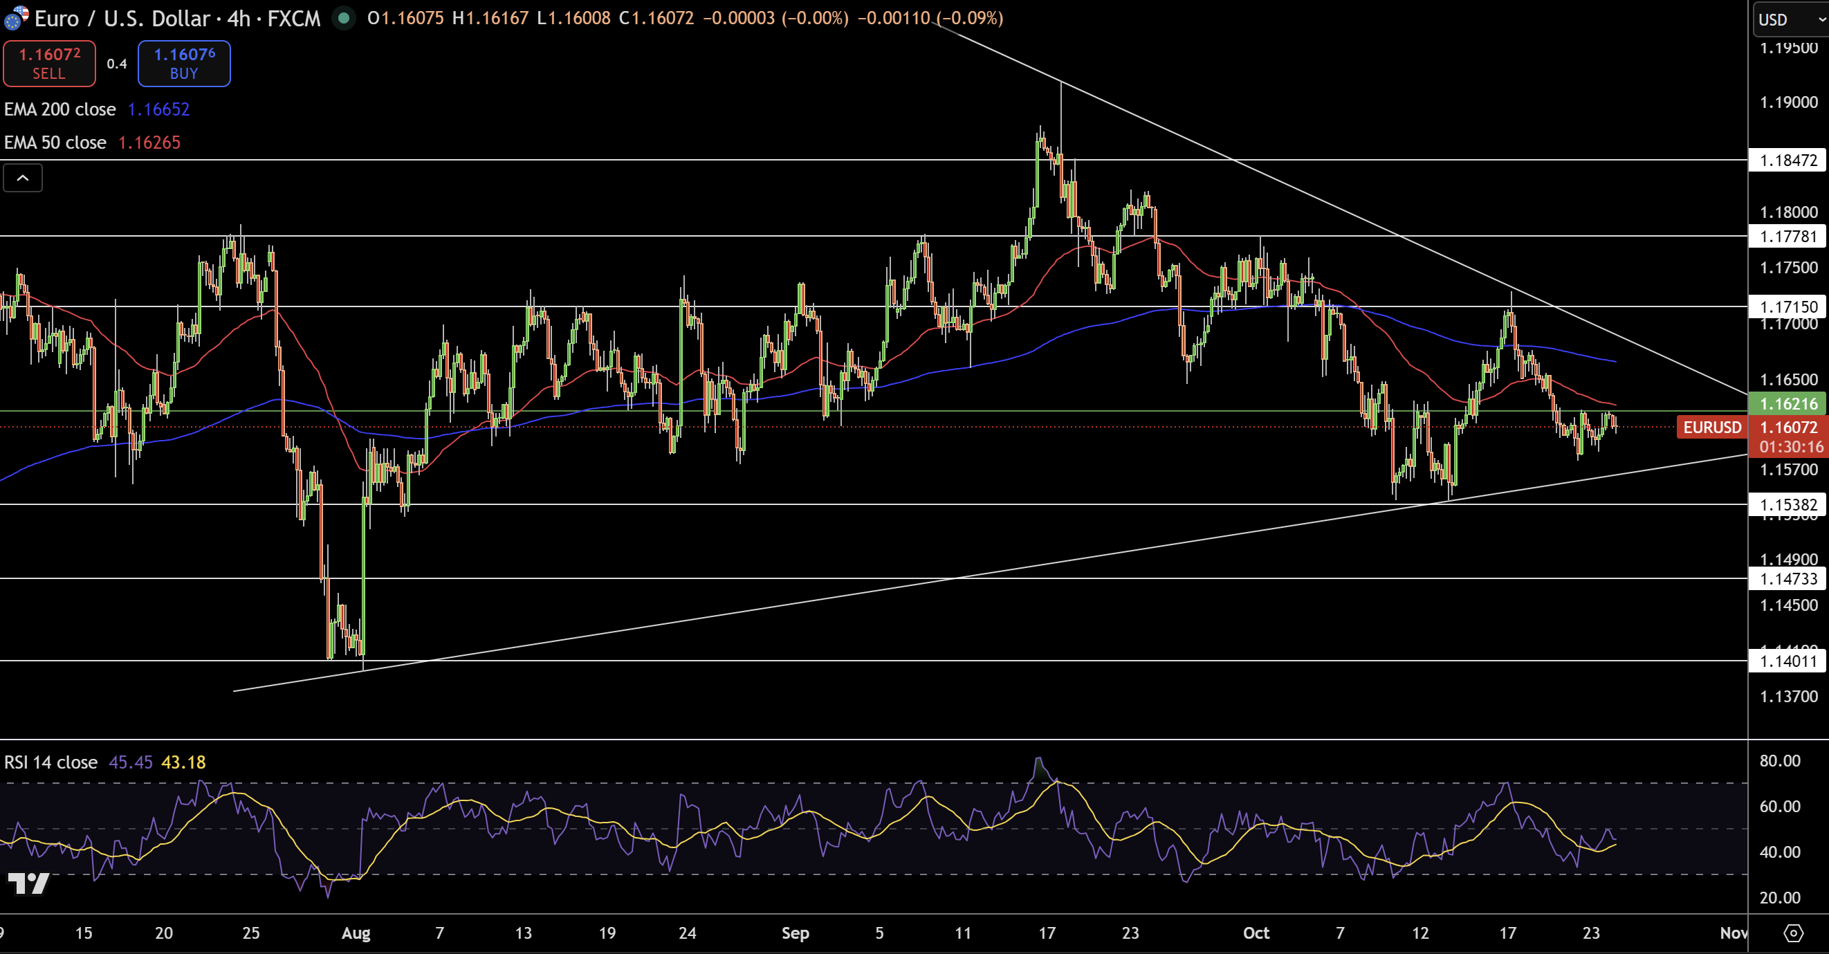Viewport: 1829px width, 954px height.
Task: Click the EUR/USD flag pair icon
Action: (16, 18)
